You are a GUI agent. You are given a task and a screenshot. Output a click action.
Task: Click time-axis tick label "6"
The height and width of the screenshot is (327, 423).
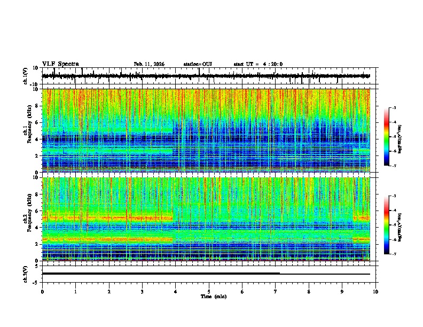[242, 292]
